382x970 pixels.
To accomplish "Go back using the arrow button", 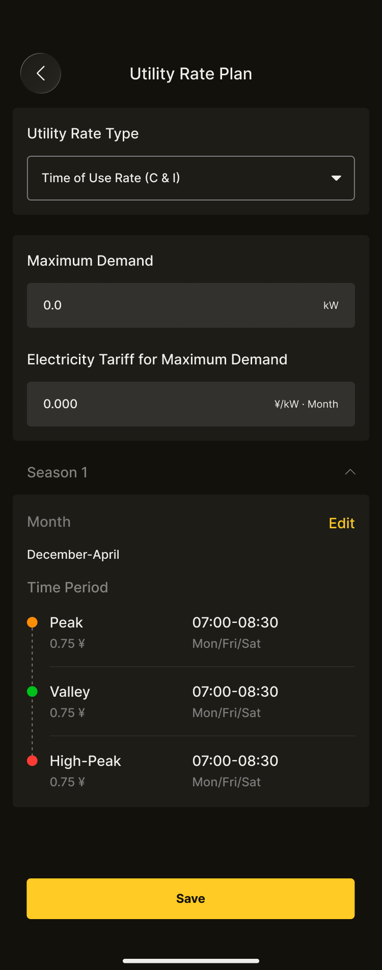I will click(41, 73).
